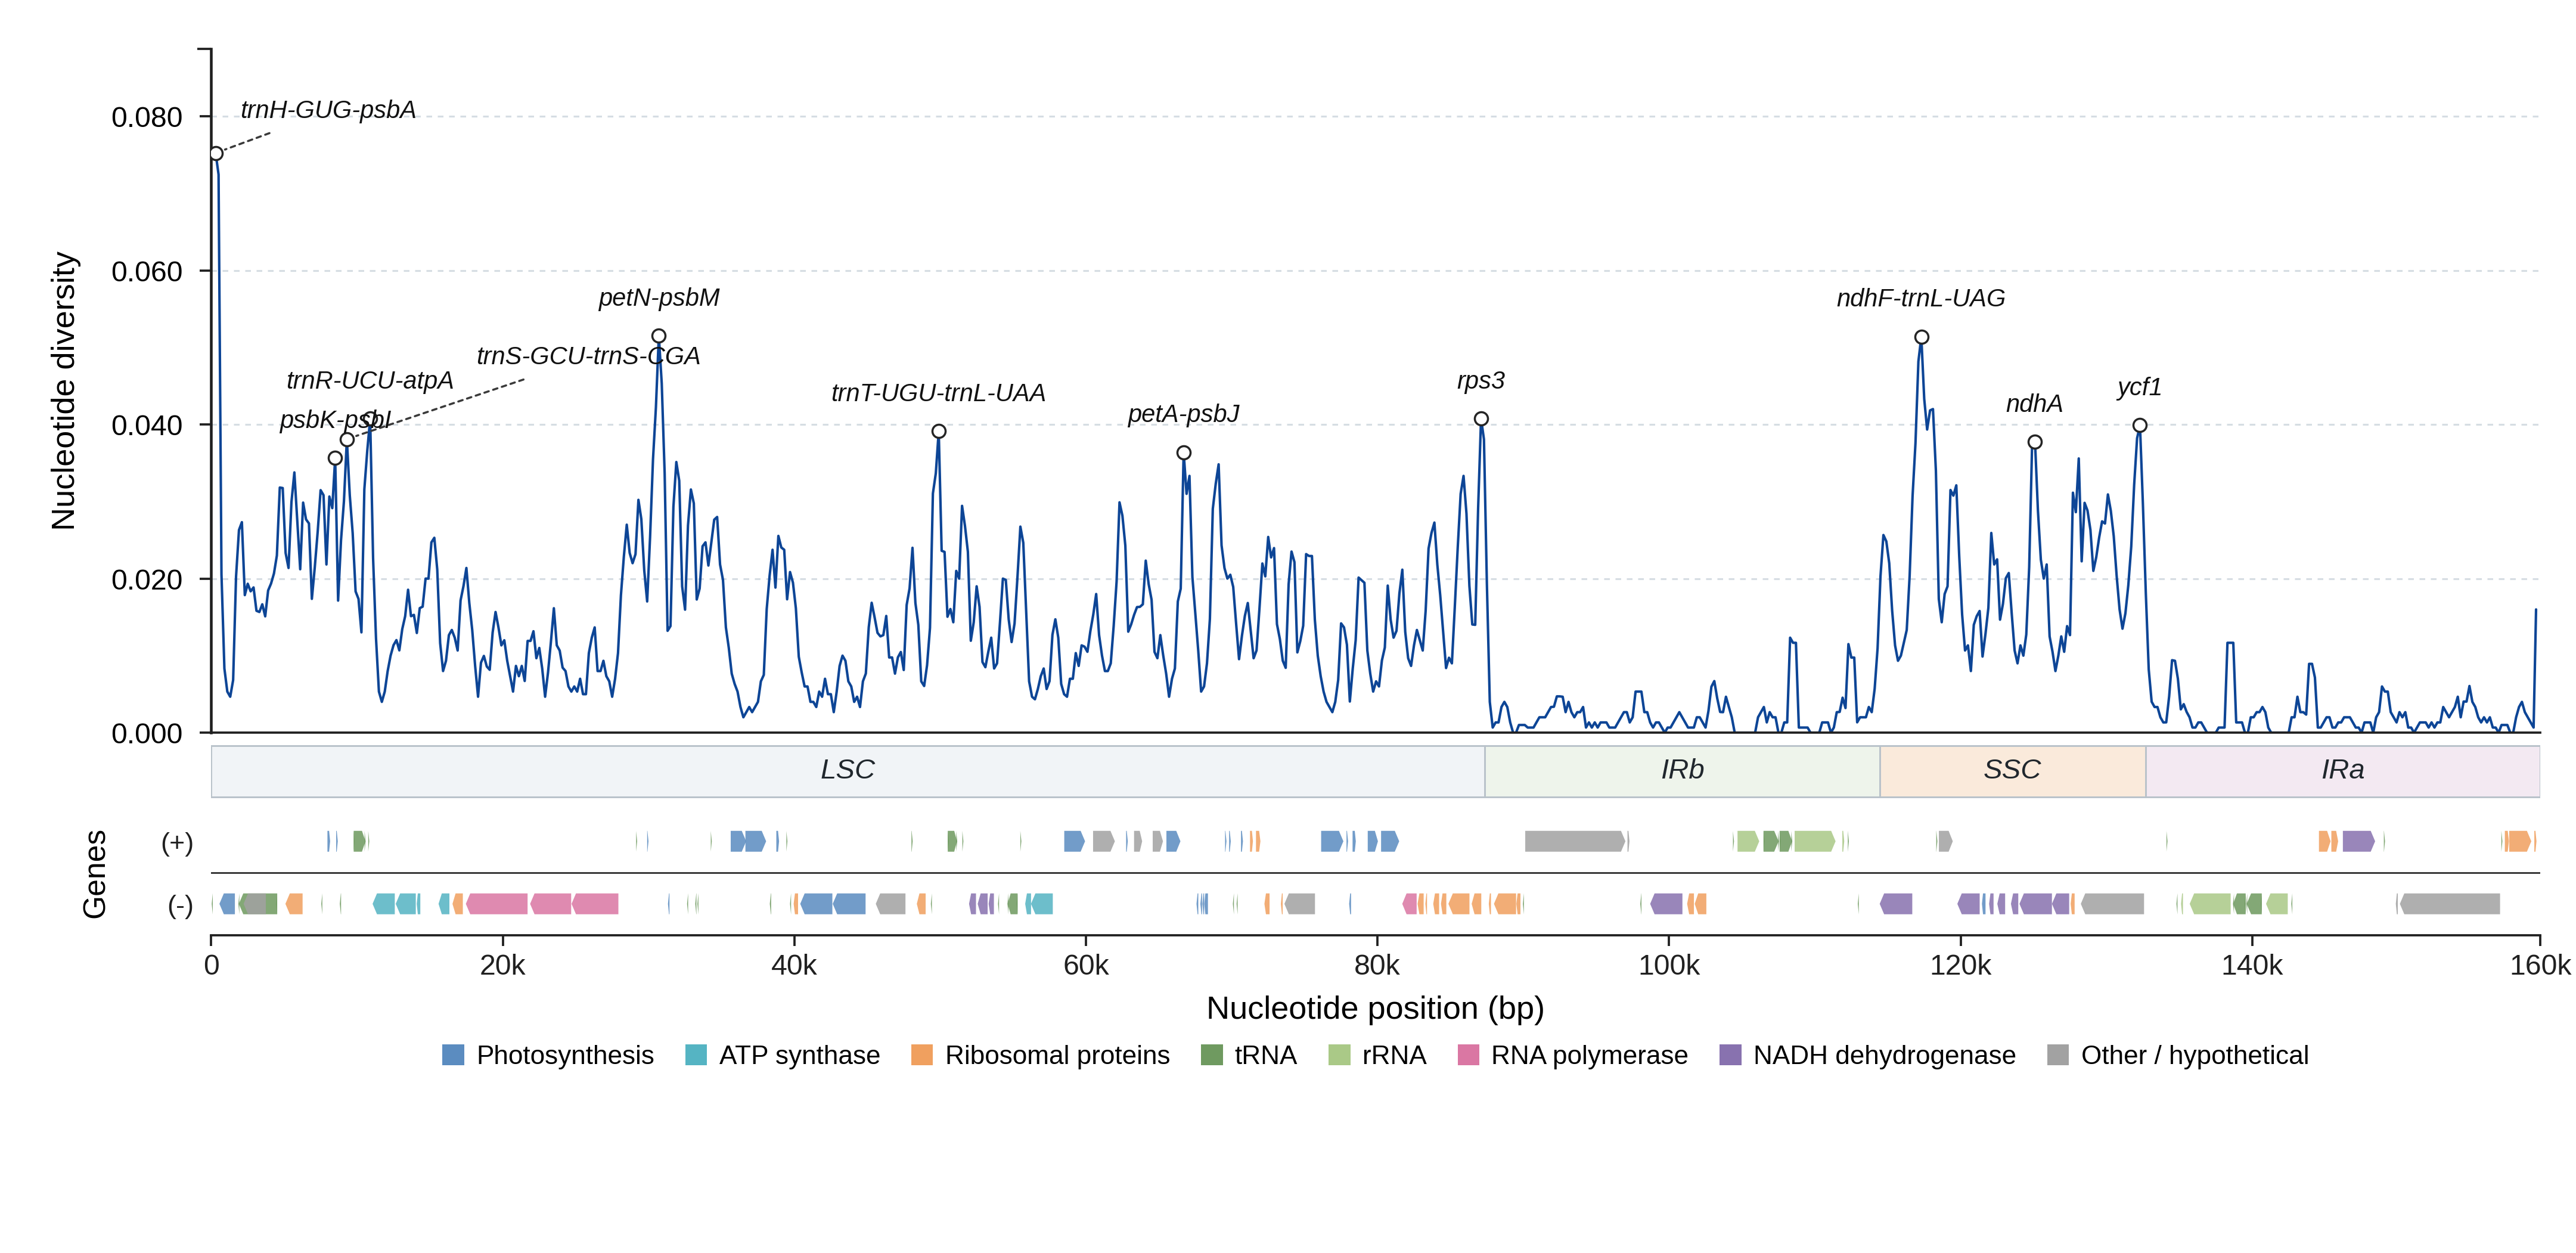Click the 60k x-axis tick label
Image resolution: width=2576 pixels, height=1253 pixels.
pos(1086,965)
